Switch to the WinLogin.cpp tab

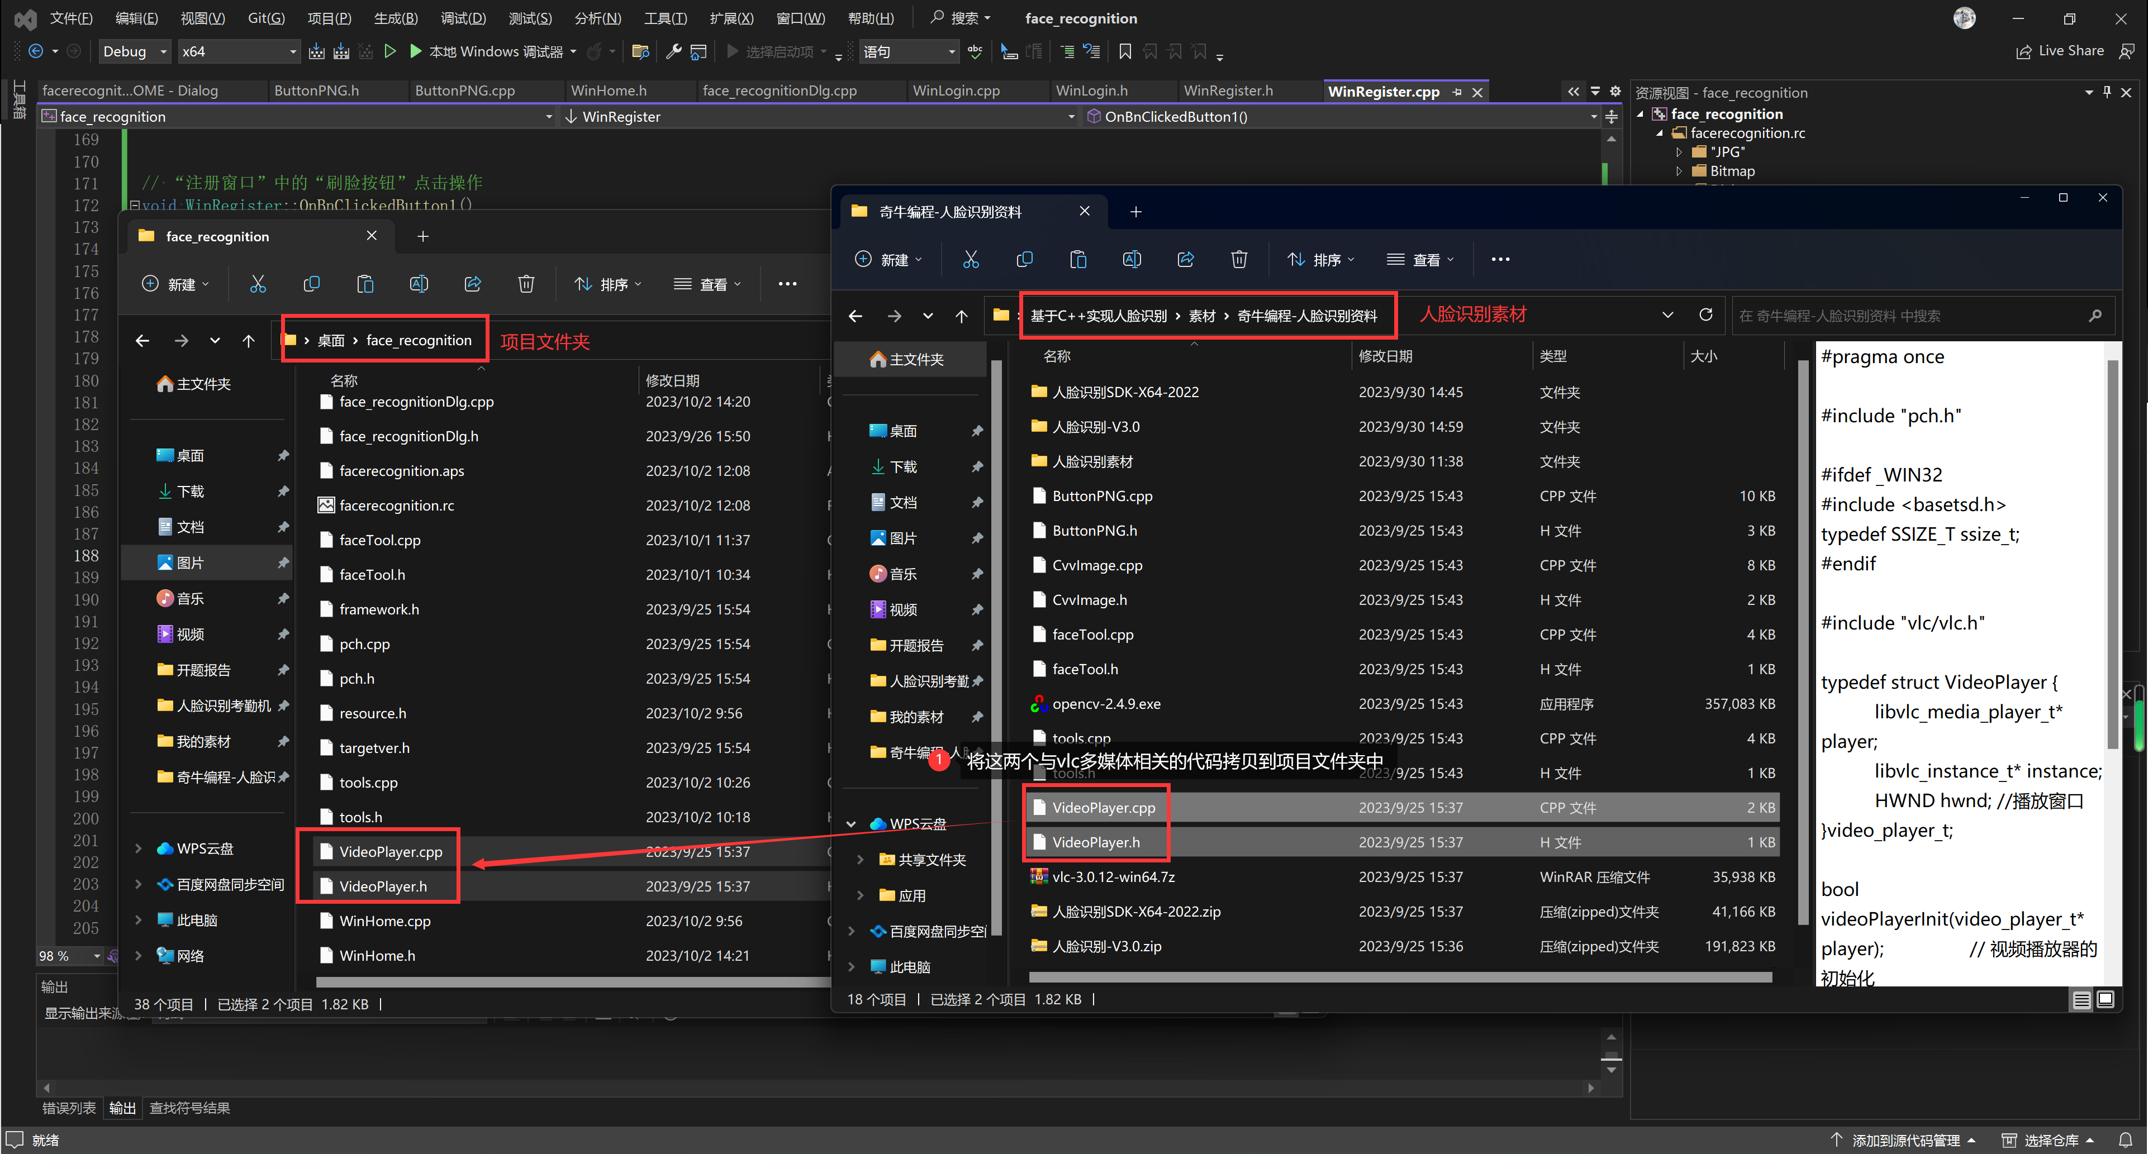tap(956, 91)
